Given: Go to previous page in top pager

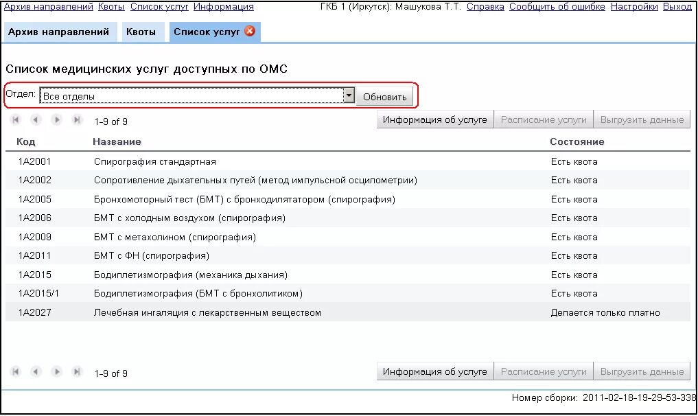Looking at the screenshot, I should 36,120.
